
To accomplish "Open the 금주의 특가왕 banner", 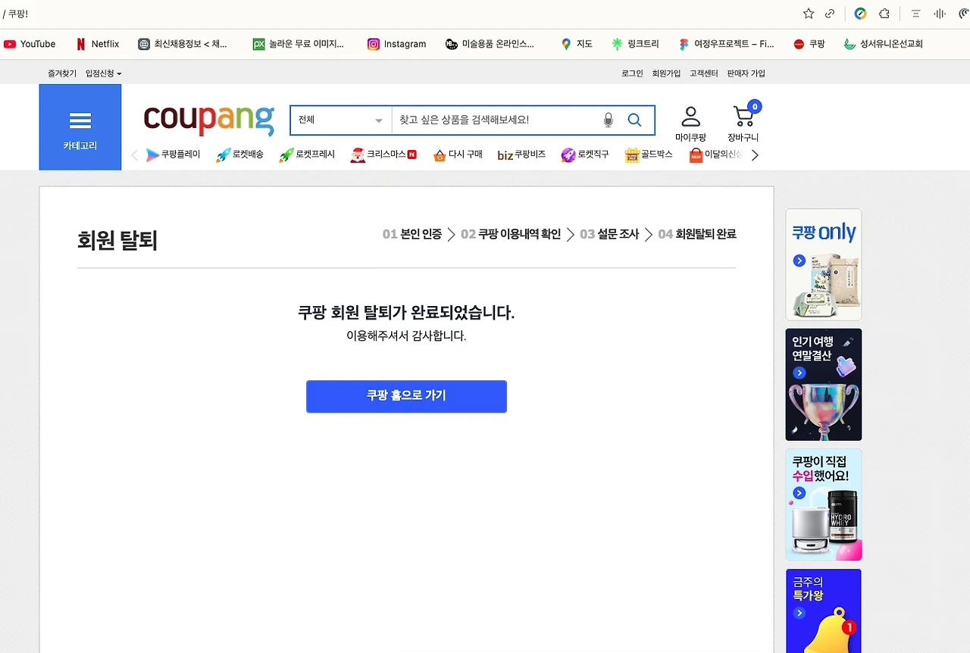I will [824, 611].
